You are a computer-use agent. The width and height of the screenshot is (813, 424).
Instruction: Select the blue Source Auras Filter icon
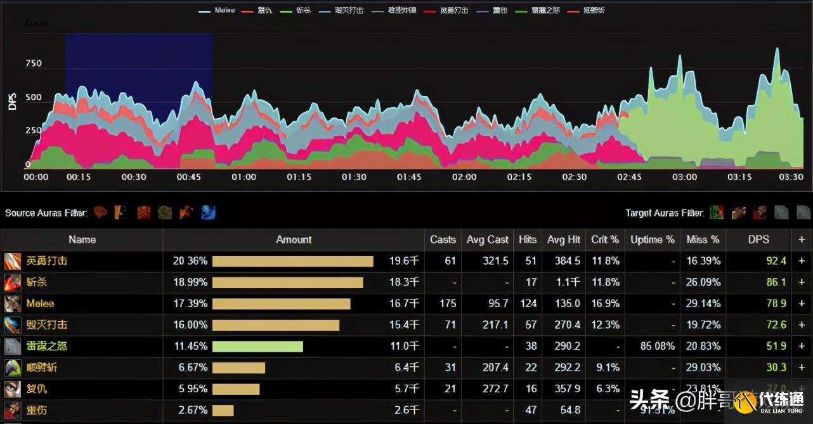click(x=209, y=213)
